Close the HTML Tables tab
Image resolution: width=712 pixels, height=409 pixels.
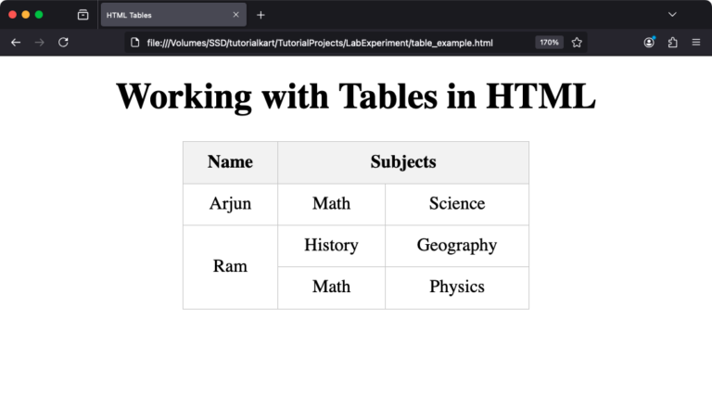235,15
